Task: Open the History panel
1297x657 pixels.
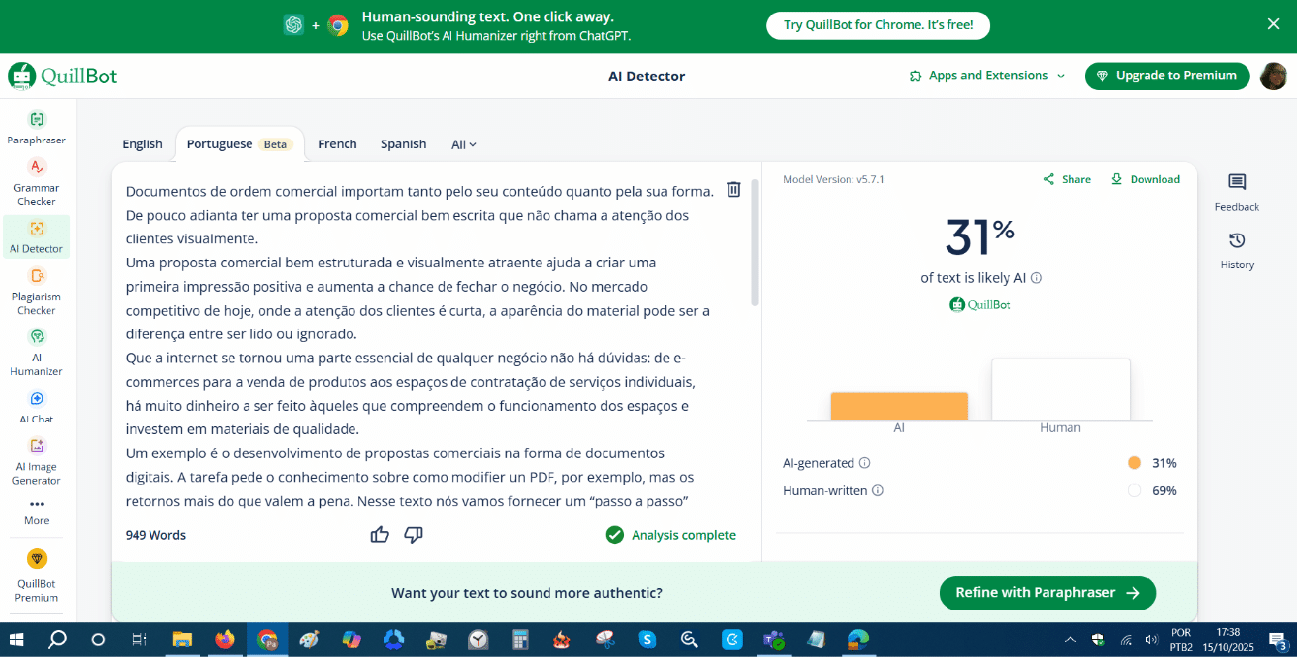Action: pyautogui.click(x=1237, y=250)
